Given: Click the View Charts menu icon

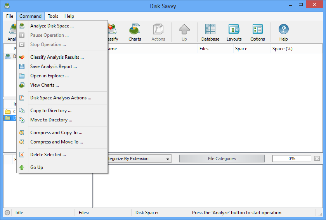Looking at the screenshot, I should 22,85.
